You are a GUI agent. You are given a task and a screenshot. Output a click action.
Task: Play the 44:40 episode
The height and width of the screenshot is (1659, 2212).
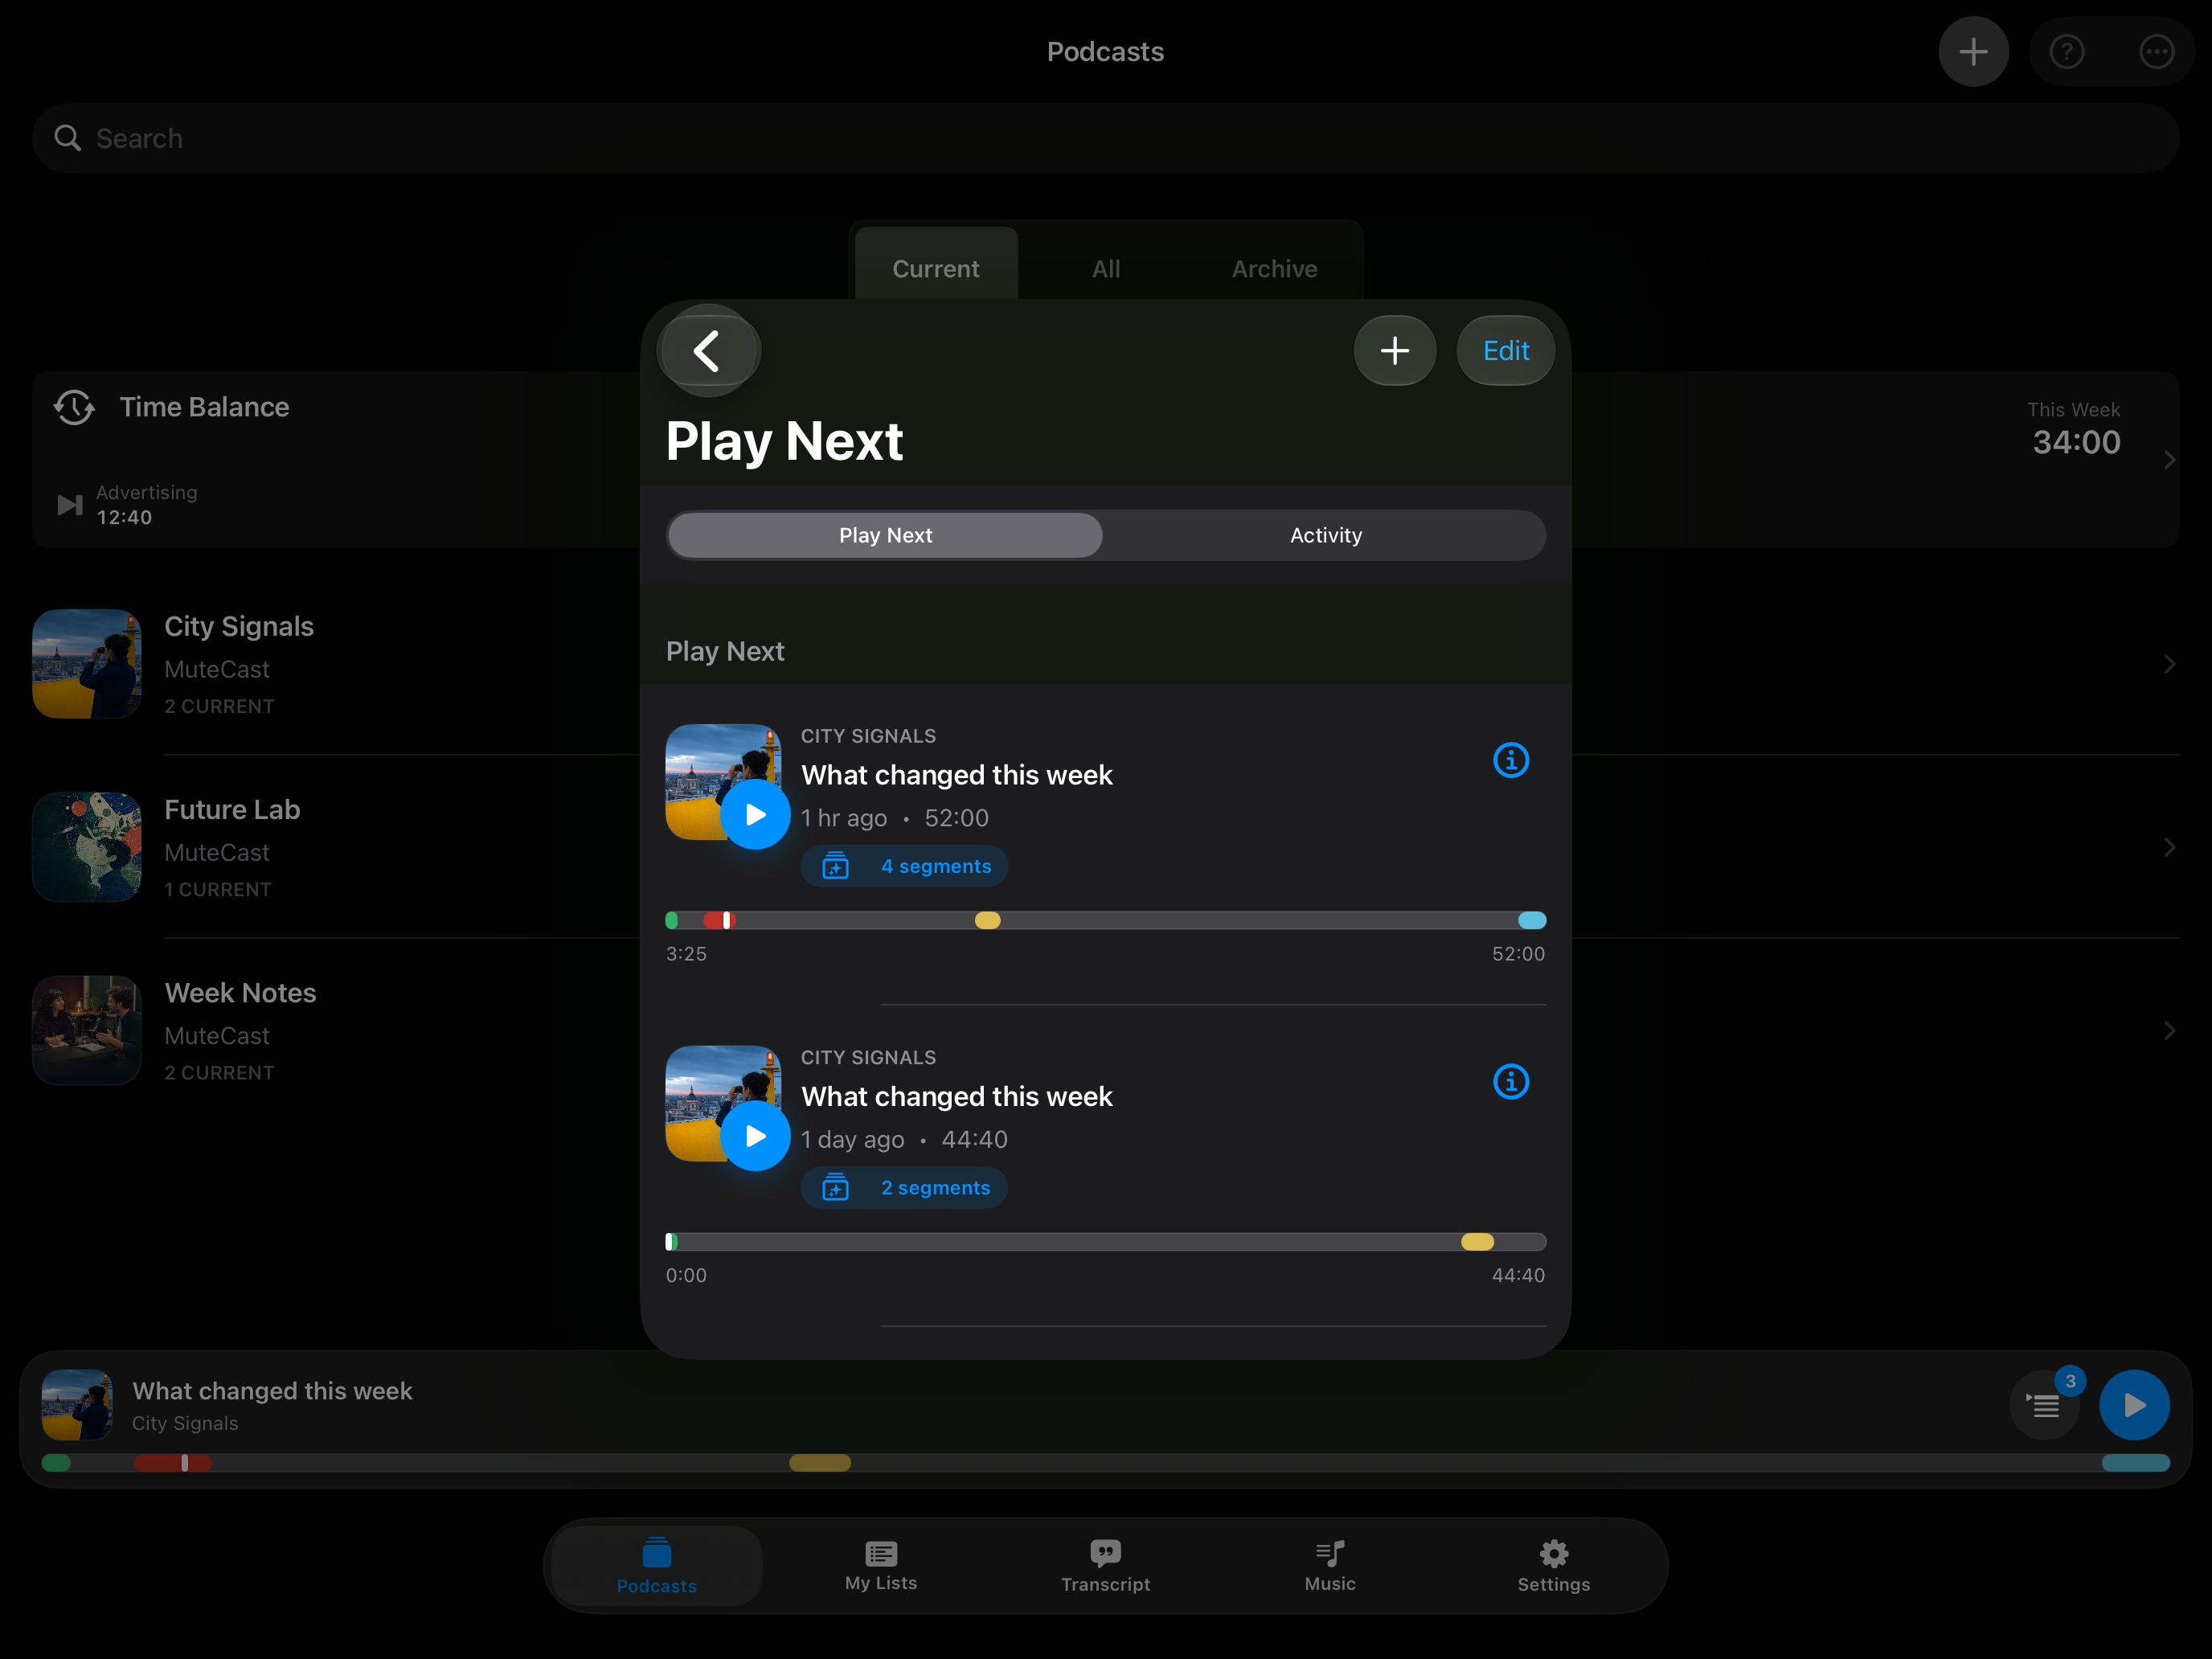(756, 1136)
